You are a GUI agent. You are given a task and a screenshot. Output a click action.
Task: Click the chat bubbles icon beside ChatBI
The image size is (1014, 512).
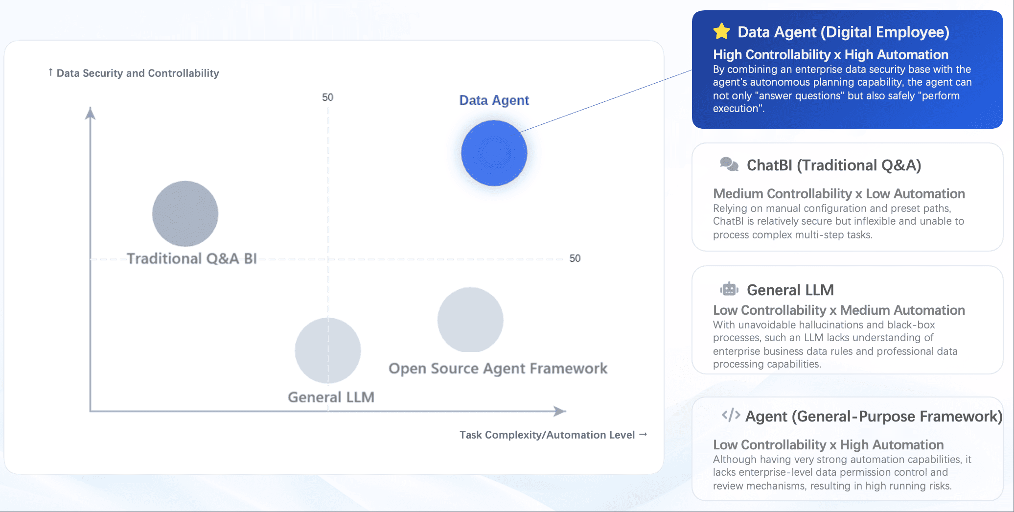[x=729, y=164]
